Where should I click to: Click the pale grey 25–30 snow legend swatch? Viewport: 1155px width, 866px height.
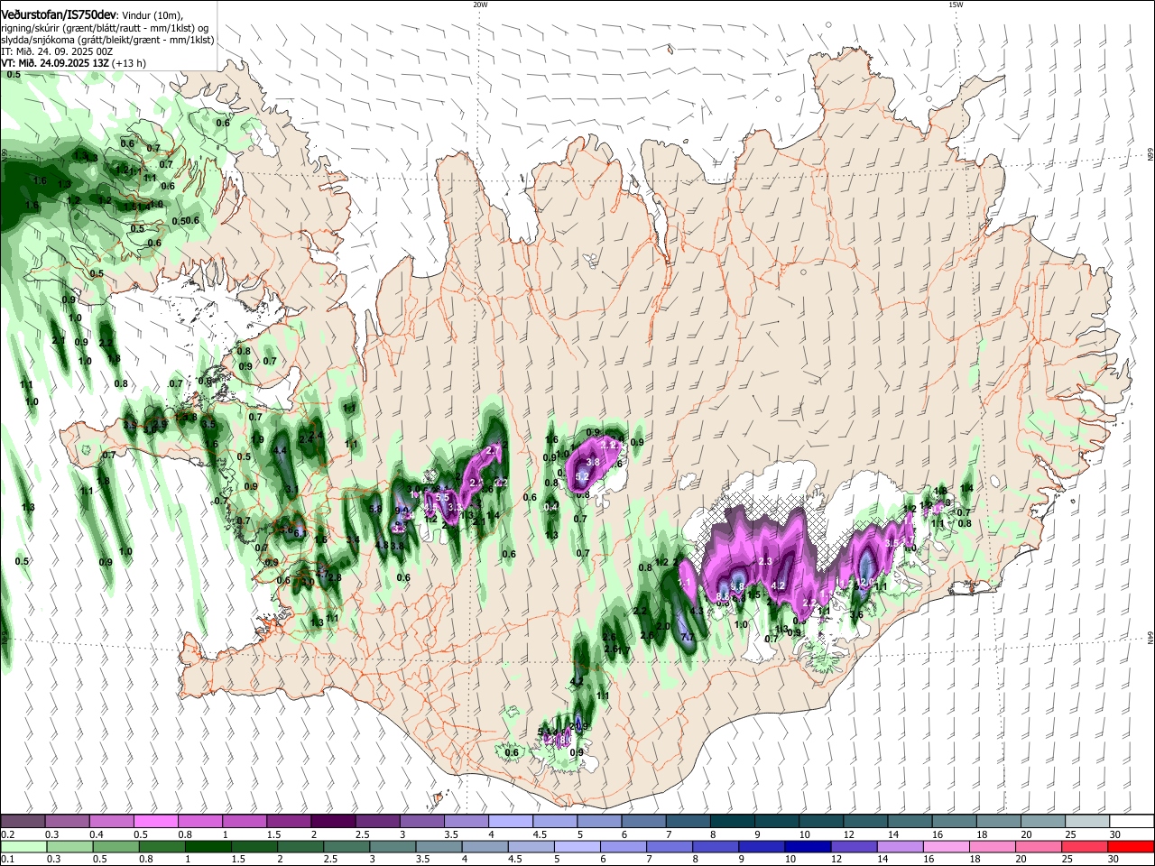pos(1087,822)
